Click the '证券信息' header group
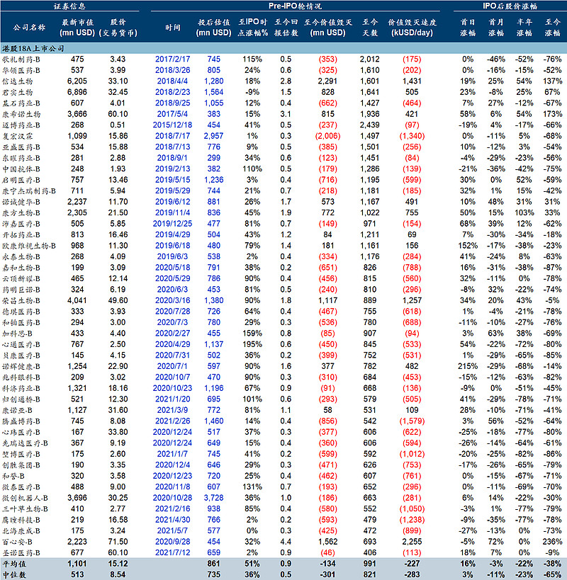This screenshot has width=567, height=580. pyautogui.click(x=69, y=6)
